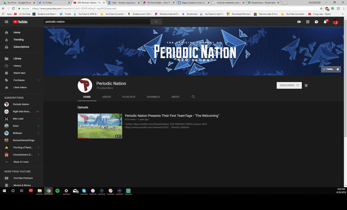This screenshot has width=347, height=210.
Task: Search within channel magnifier icon
Action: pyautogui.click(x=193, y=97)
